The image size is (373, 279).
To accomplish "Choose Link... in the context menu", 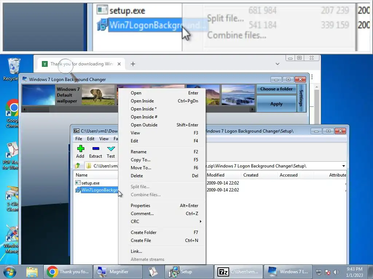I will [162, 251].
